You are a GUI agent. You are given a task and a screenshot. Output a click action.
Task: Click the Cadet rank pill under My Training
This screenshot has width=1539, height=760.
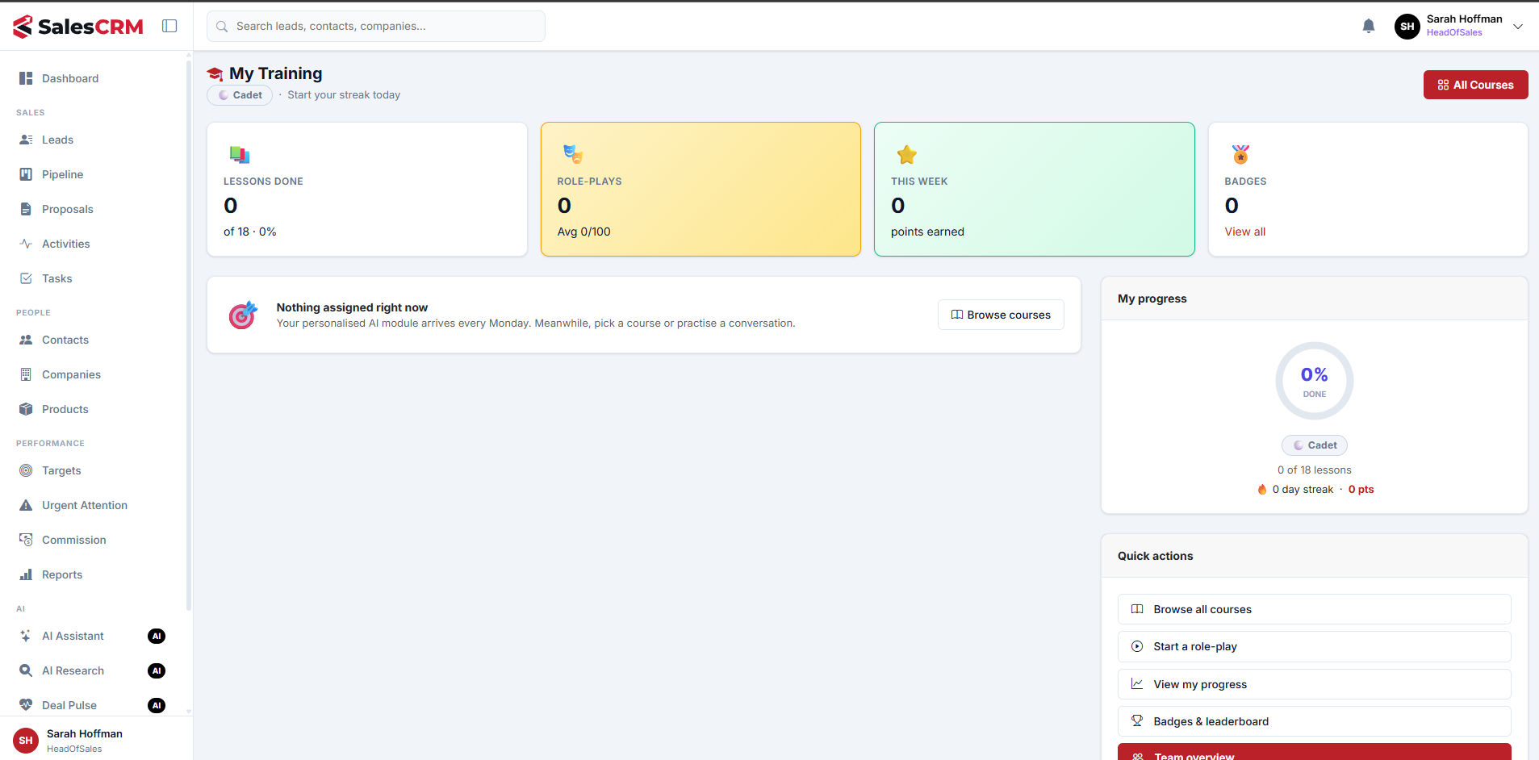coord(240,95)
